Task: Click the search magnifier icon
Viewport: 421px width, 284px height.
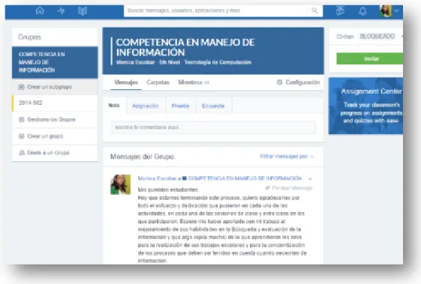Action: click(x=314, y=10)
